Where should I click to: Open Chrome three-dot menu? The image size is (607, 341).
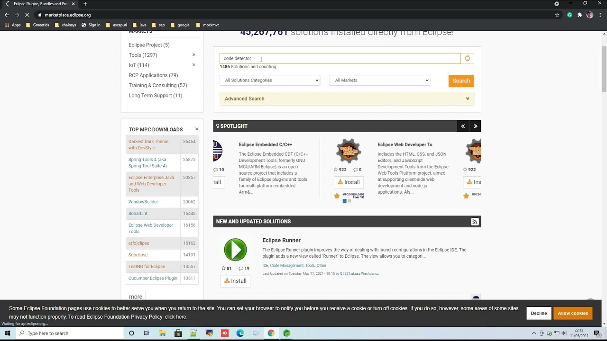pos(600,15)
